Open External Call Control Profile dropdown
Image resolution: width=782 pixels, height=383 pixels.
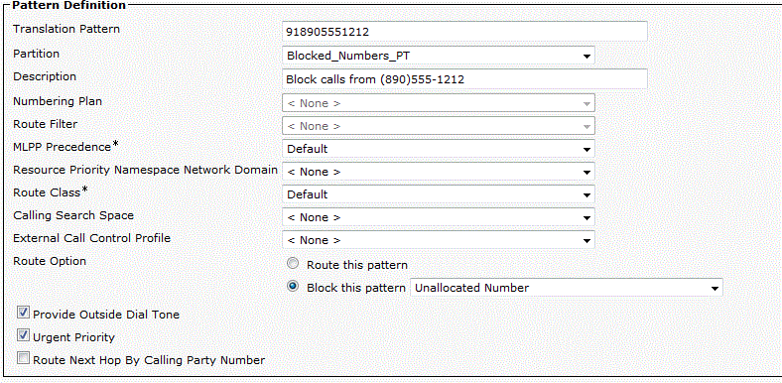point(439,240)
